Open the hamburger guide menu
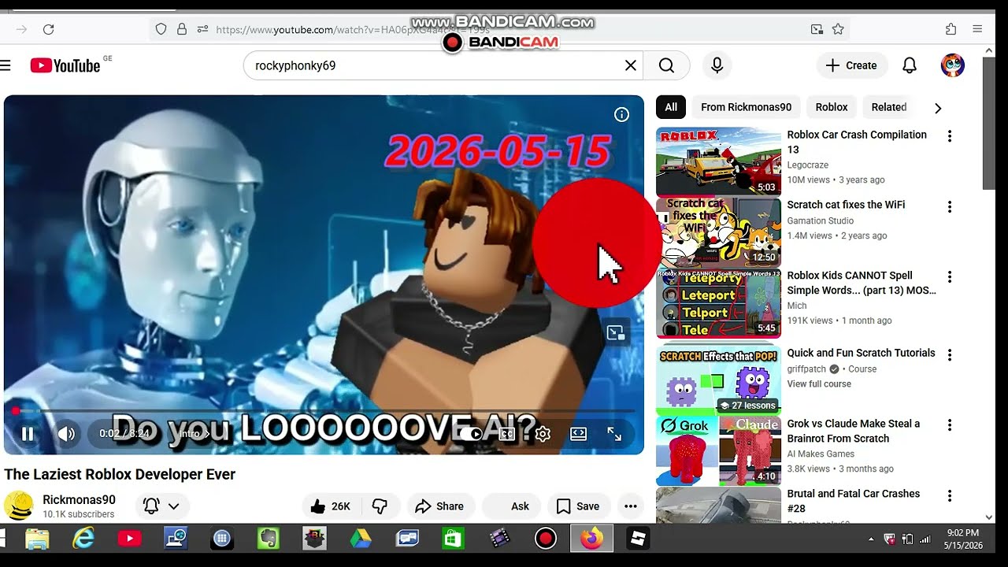 [x=6, y=65]
